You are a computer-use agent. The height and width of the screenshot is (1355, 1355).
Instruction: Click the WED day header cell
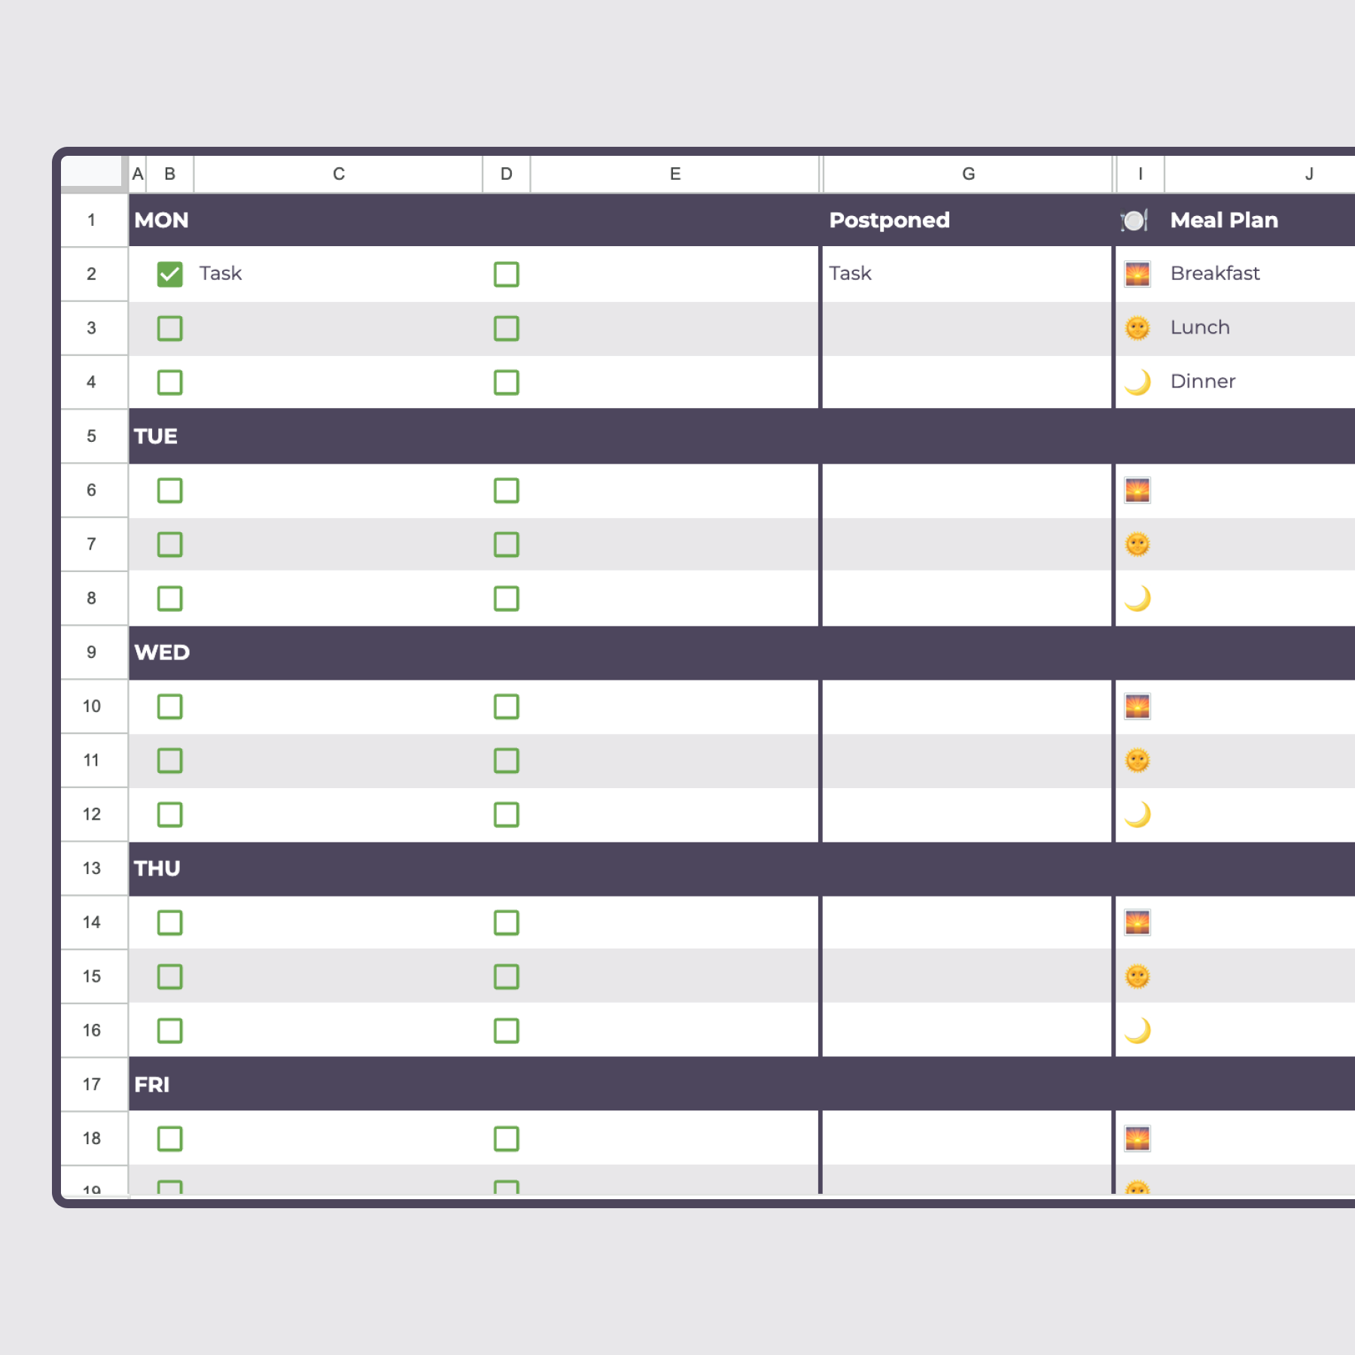click(162, 652)
